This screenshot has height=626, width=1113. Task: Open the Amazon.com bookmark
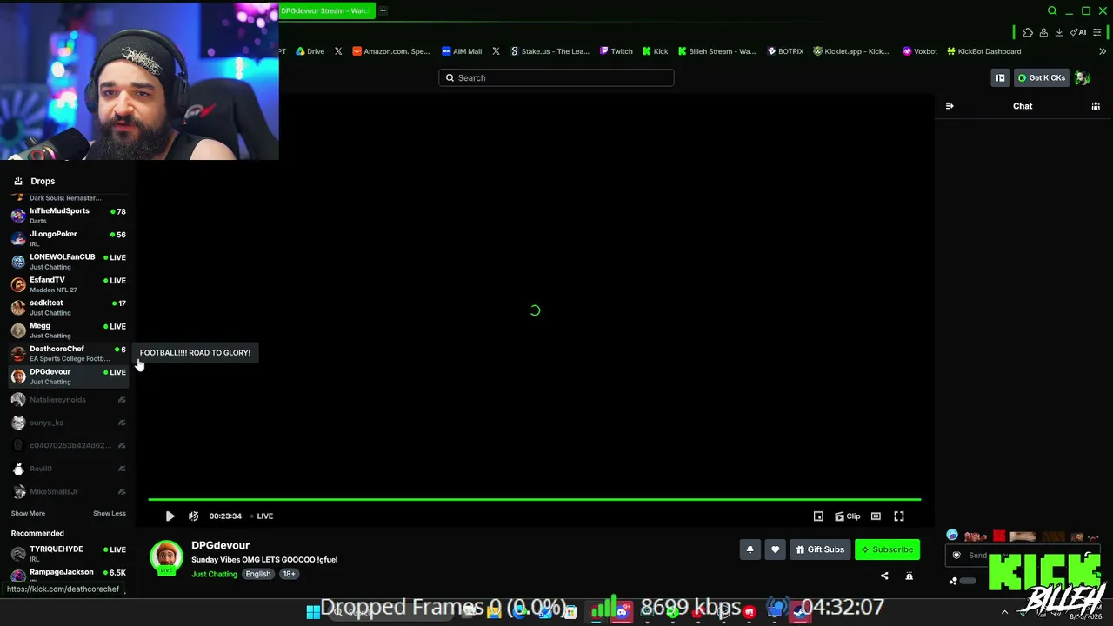[391, 51]
